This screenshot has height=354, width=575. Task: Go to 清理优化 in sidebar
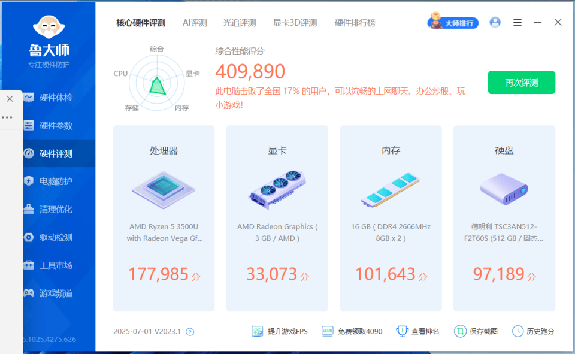55,210
